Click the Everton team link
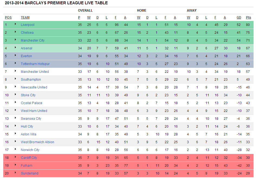 coord(26,56)
